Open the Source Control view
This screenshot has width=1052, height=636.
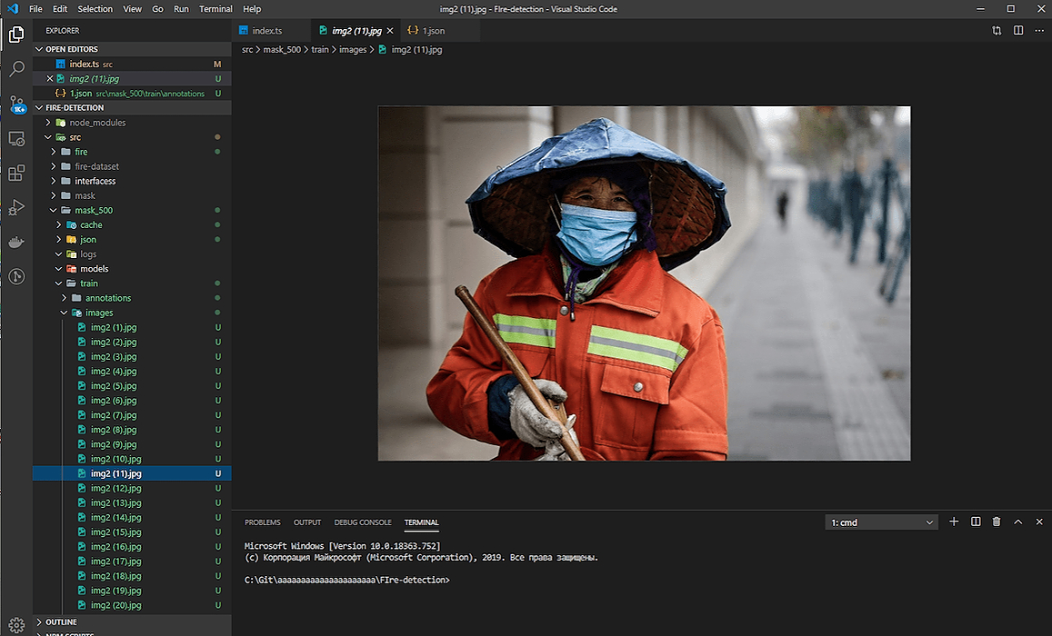[16, 104]
